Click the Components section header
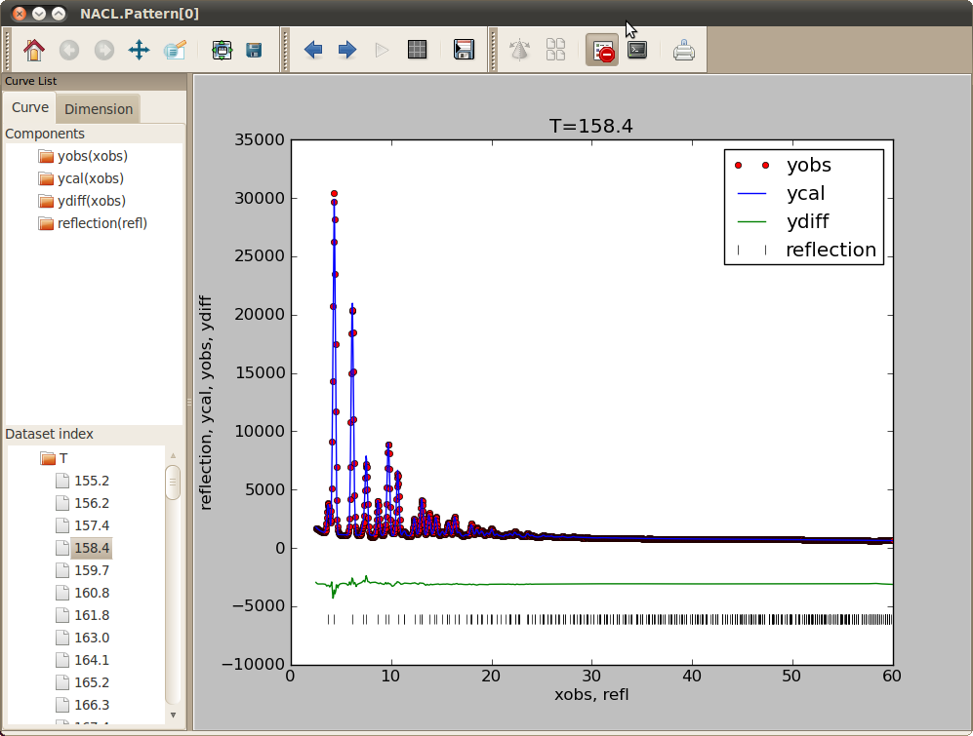This screenshot has height=736, width=973. pyautogui.click(x=45, y=134)
